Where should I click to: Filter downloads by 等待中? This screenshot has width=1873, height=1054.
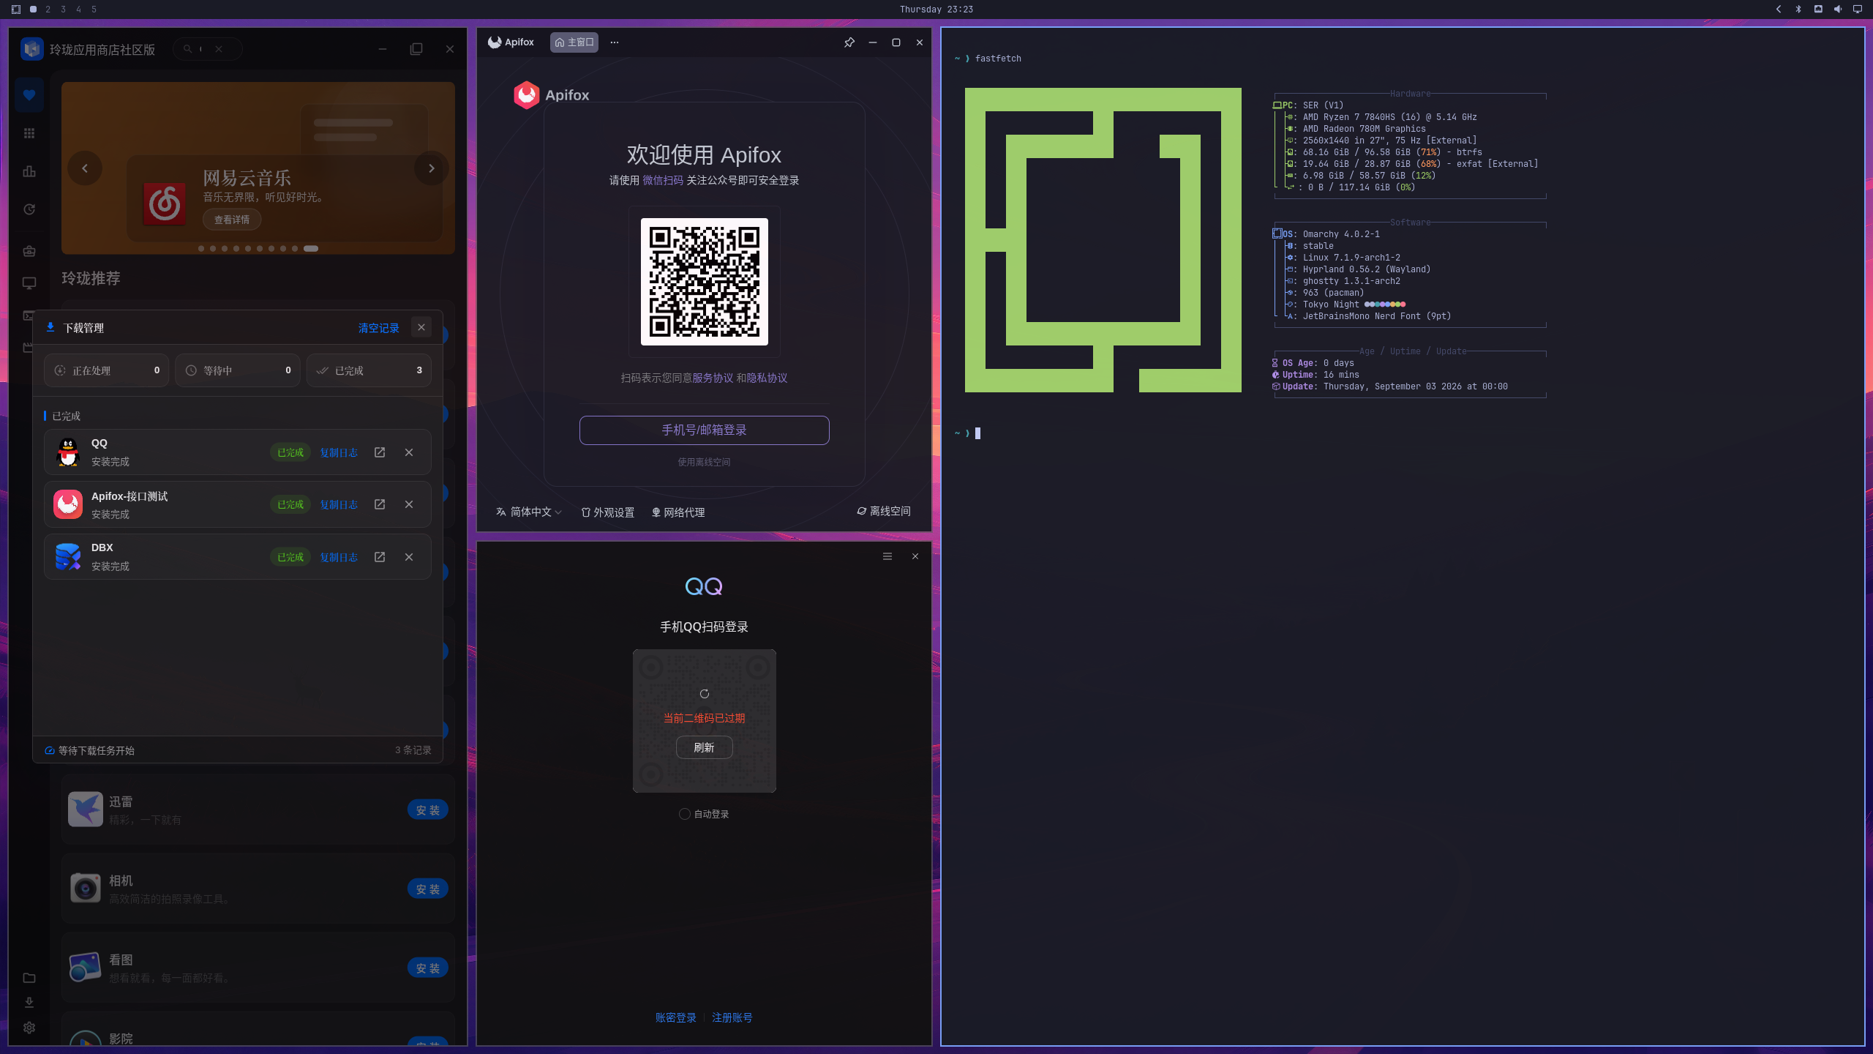238,370
